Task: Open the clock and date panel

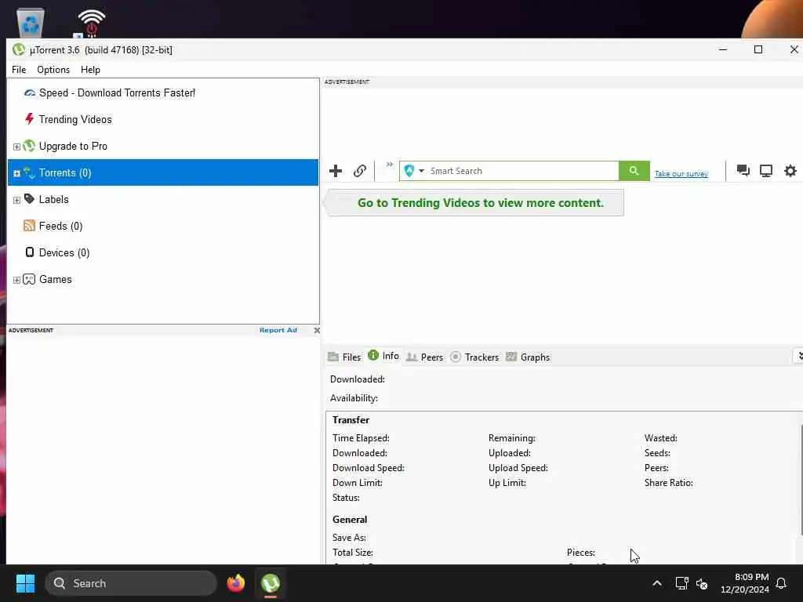Action: pos(745,583)
